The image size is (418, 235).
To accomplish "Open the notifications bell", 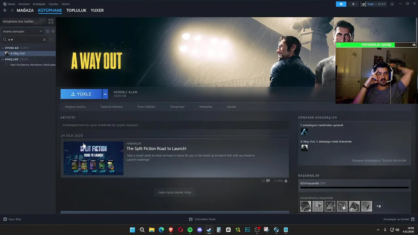I will tap(353, 4).
